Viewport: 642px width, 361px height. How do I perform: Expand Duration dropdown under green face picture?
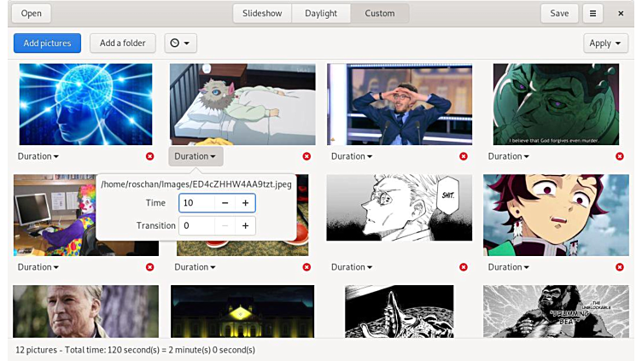509,156
